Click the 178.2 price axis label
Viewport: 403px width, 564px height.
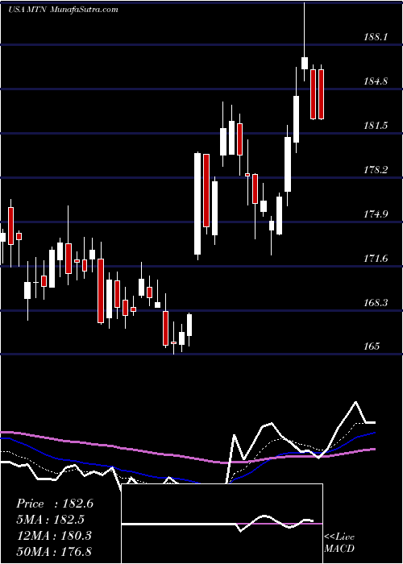click(376, 170)
